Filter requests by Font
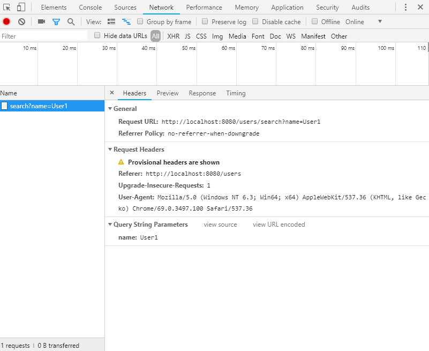The image size is (429, 351). click(258, 36)
